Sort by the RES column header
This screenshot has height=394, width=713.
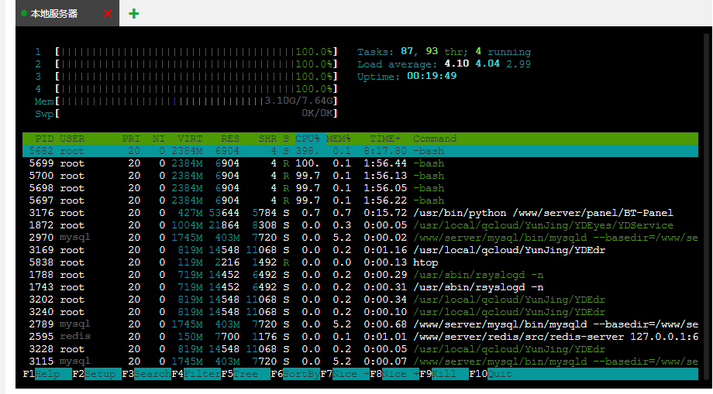coord(230,139)
